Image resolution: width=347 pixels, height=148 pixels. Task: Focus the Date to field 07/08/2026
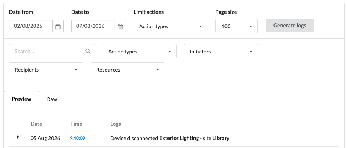pyautogui.click(x=93, y=26)
